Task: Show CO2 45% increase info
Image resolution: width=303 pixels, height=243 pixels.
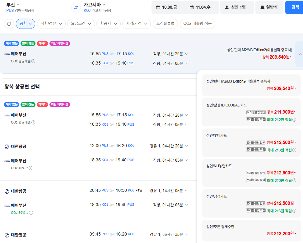Action: 30,168
